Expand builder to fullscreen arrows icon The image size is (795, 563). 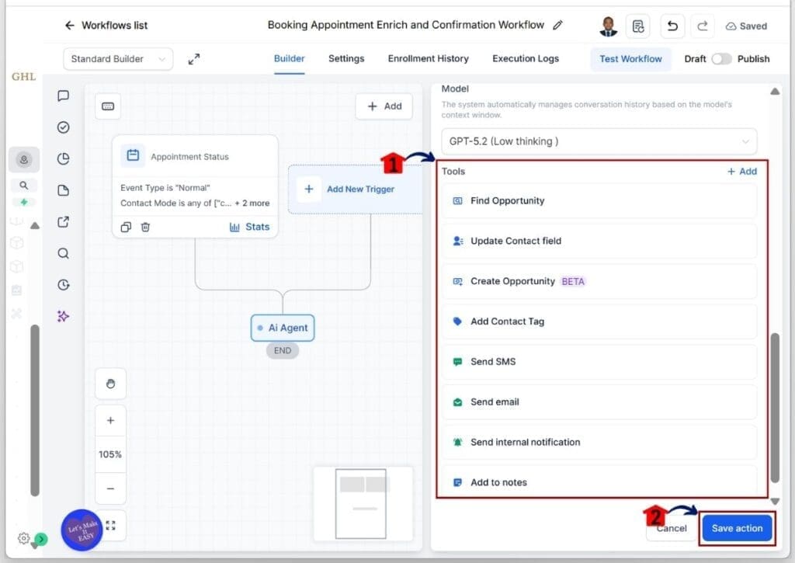[x=193, y=59]
